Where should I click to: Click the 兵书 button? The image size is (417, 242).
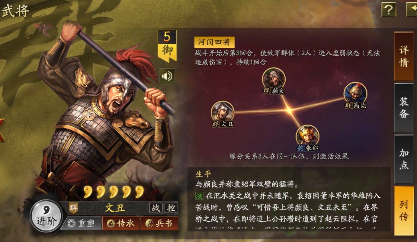[160, 223]
